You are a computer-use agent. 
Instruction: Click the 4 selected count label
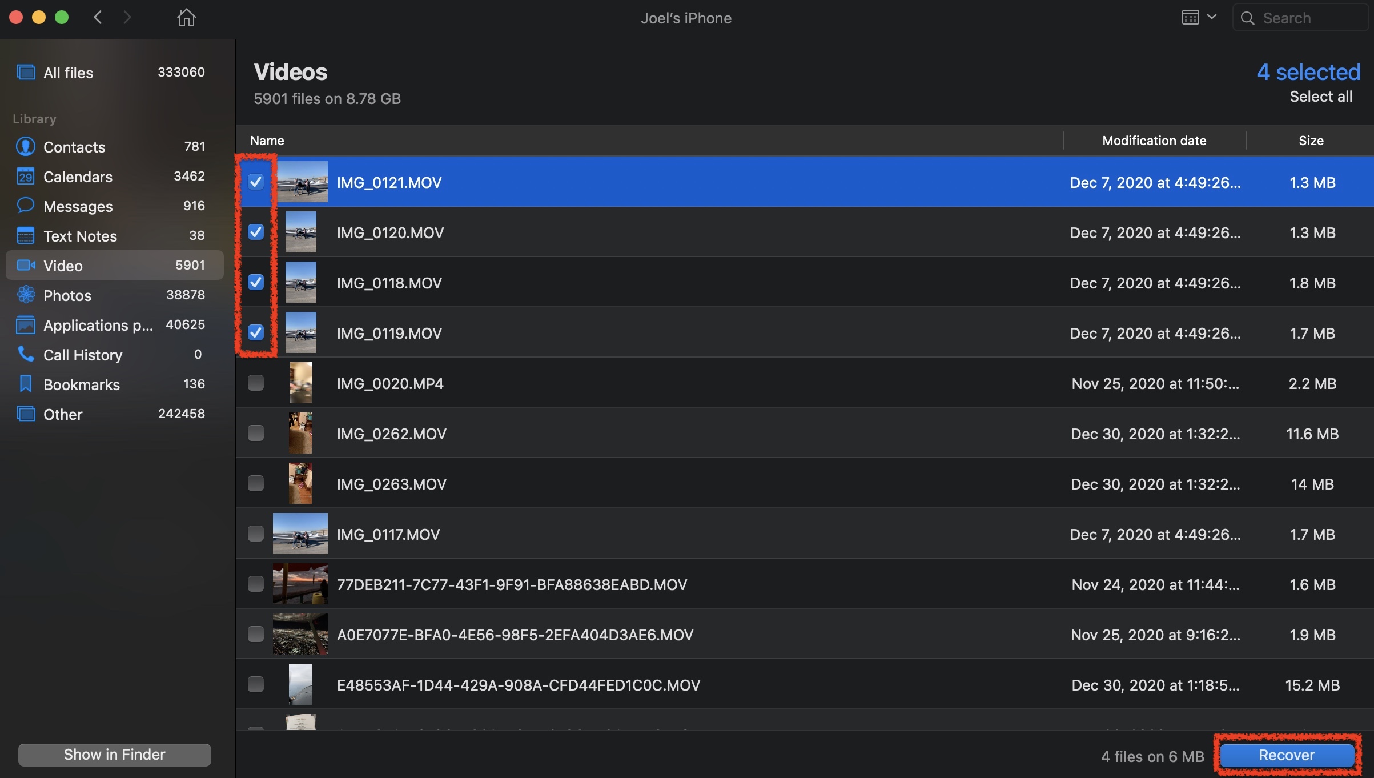1308,72
